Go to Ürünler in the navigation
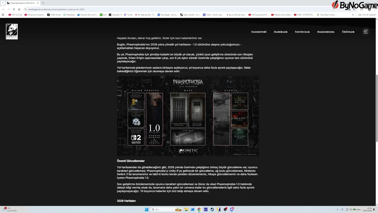The width and height of the screenshot is (378, 213). click(348, 32)
